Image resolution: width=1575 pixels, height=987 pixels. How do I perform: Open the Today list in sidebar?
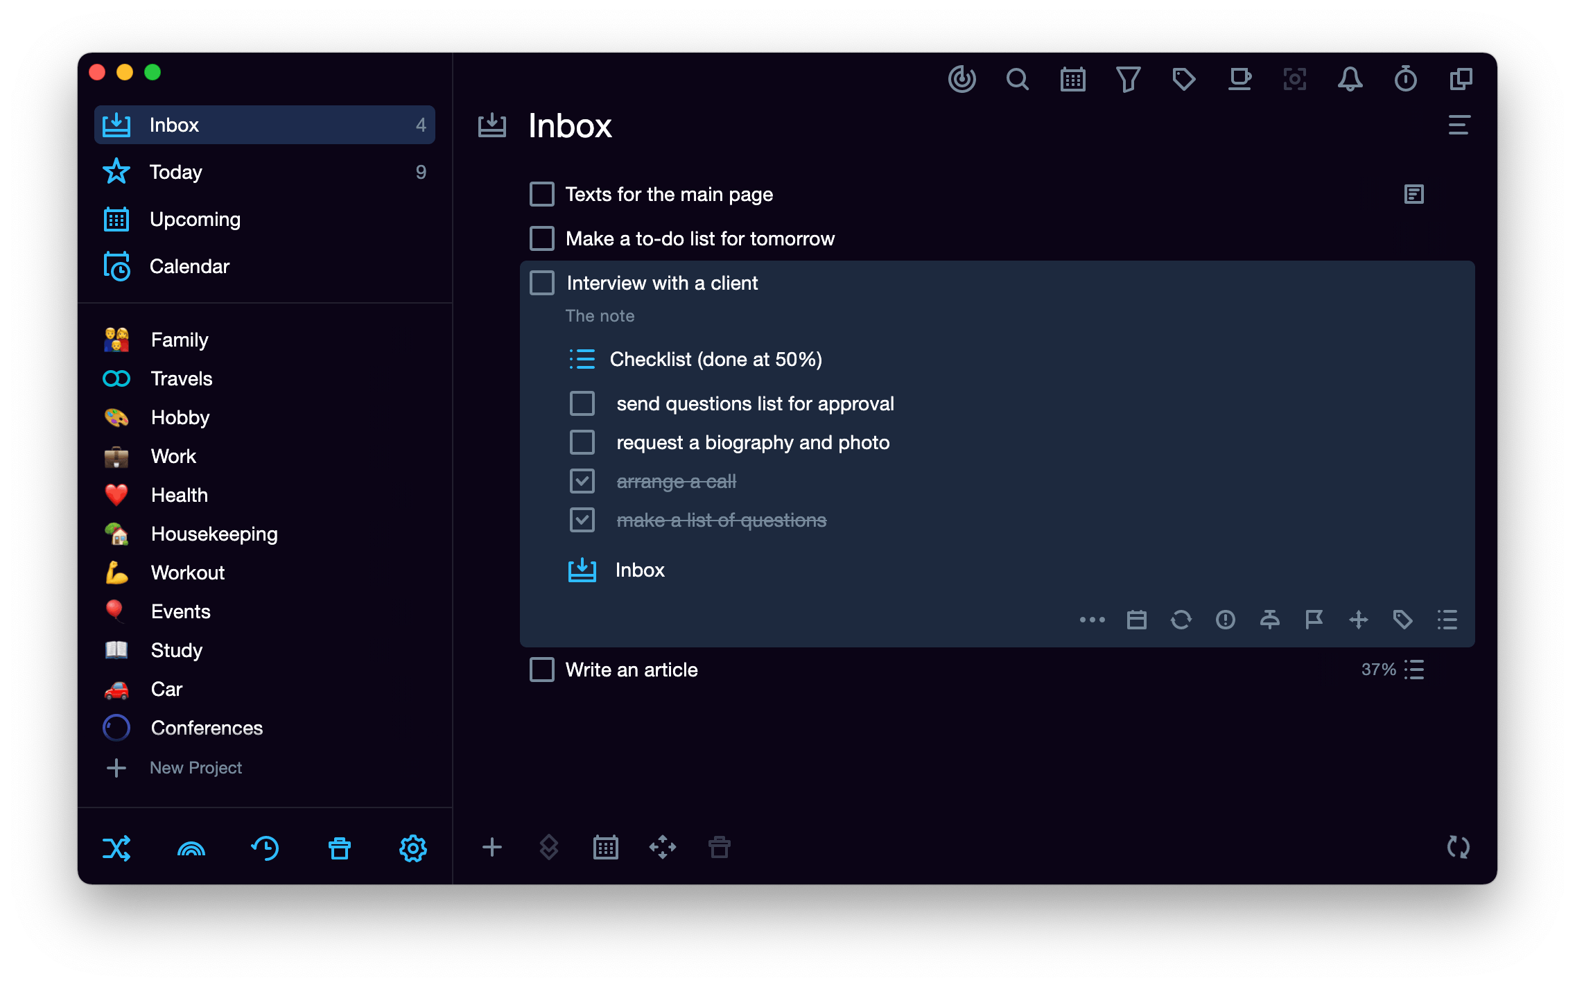click(x=265, y=172)
